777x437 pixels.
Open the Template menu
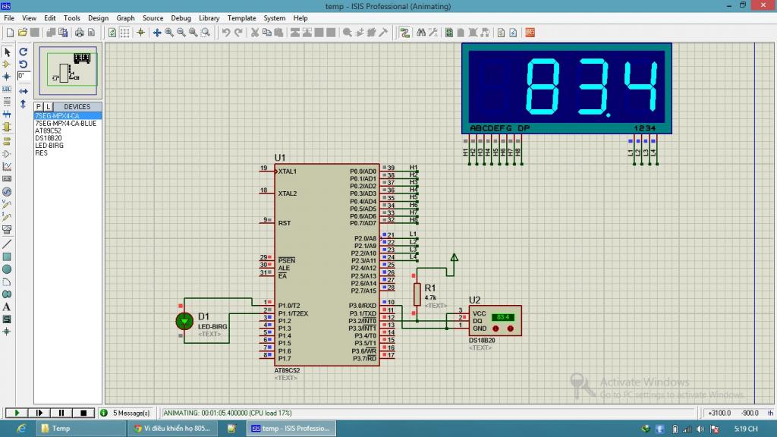pyautogui.click(x=241, y=17)
